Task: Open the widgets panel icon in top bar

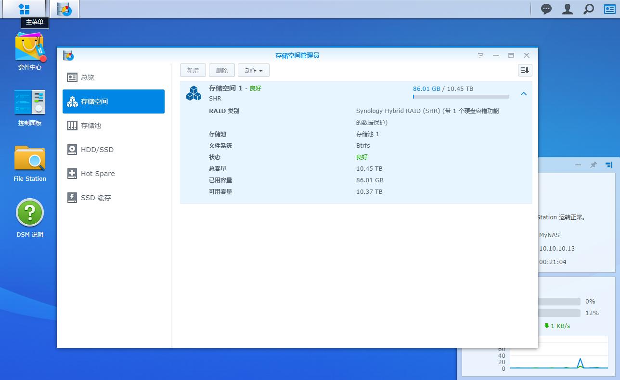Action: click(609, 9)
